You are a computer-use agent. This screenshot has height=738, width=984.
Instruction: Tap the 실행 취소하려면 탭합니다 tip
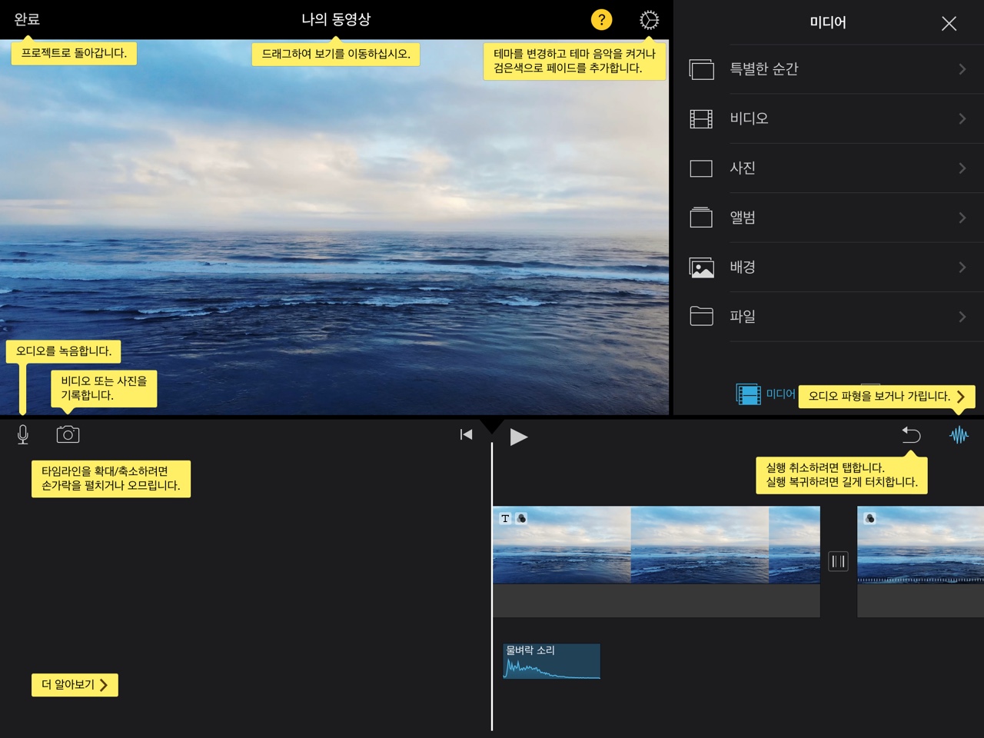pyautogui.click(x=842, y=475)
